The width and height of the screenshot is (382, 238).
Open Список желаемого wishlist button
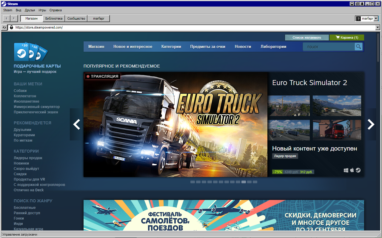(x=307, y=37)
